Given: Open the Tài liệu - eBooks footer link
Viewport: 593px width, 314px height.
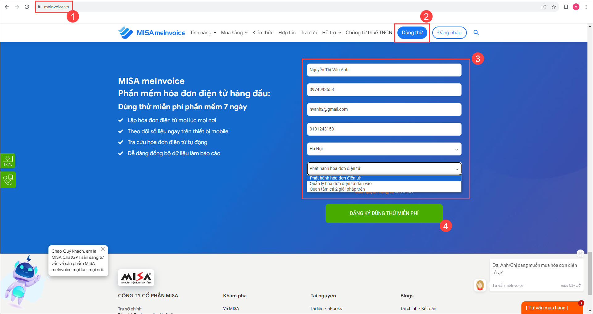Looking at the screenshot, I should (326, 308).
